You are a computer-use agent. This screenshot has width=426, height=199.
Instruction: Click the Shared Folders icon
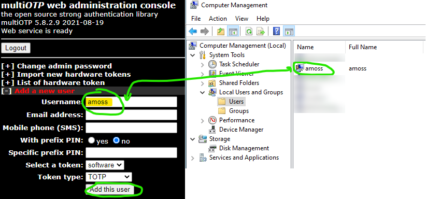[x=212, y=83]
